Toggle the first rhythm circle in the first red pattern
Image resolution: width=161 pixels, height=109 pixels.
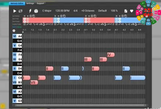[x=25, y=22]
